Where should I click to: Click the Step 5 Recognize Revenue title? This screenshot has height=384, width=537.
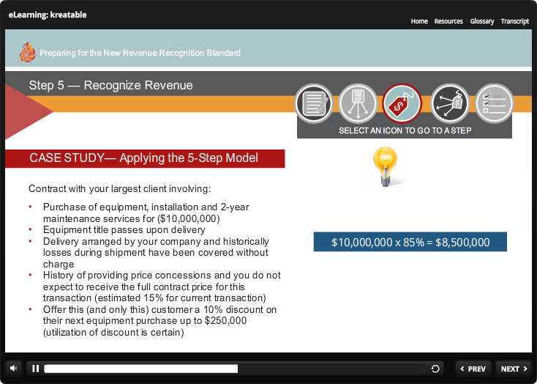tap(111, 86)
